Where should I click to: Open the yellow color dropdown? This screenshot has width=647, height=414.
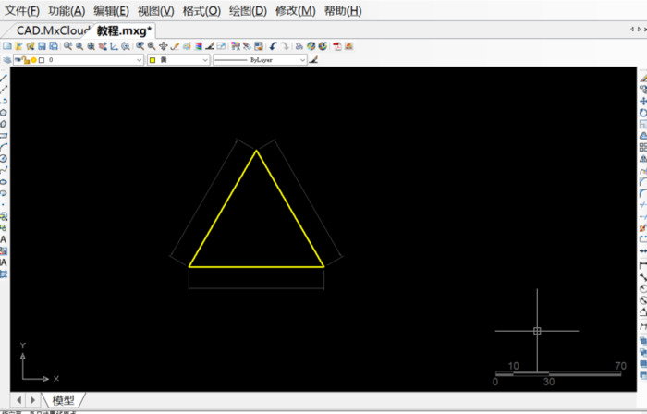(x=204, y=60)
